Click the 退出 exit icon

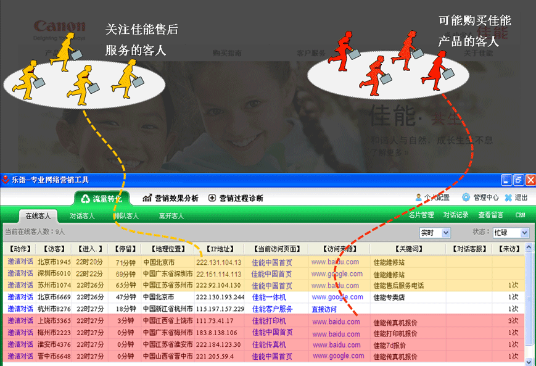point(508,198)
